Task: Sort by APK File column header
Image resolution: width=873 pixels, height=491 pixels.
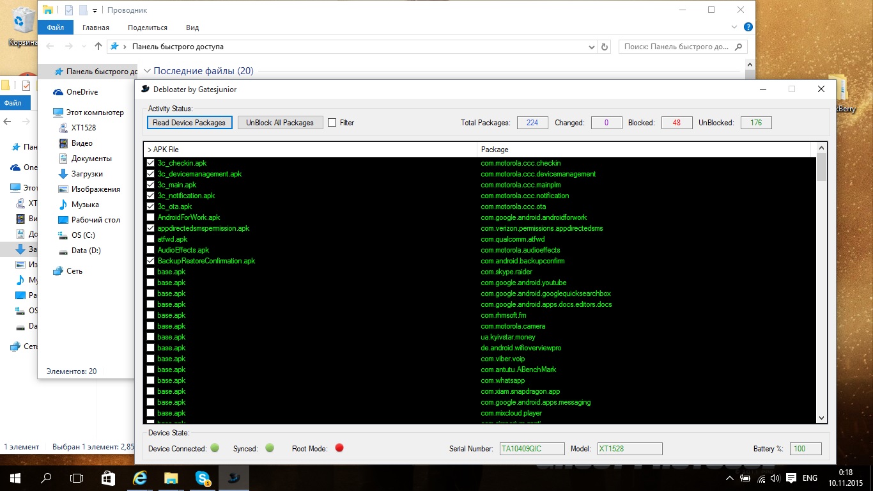Action: coord(310,150)
